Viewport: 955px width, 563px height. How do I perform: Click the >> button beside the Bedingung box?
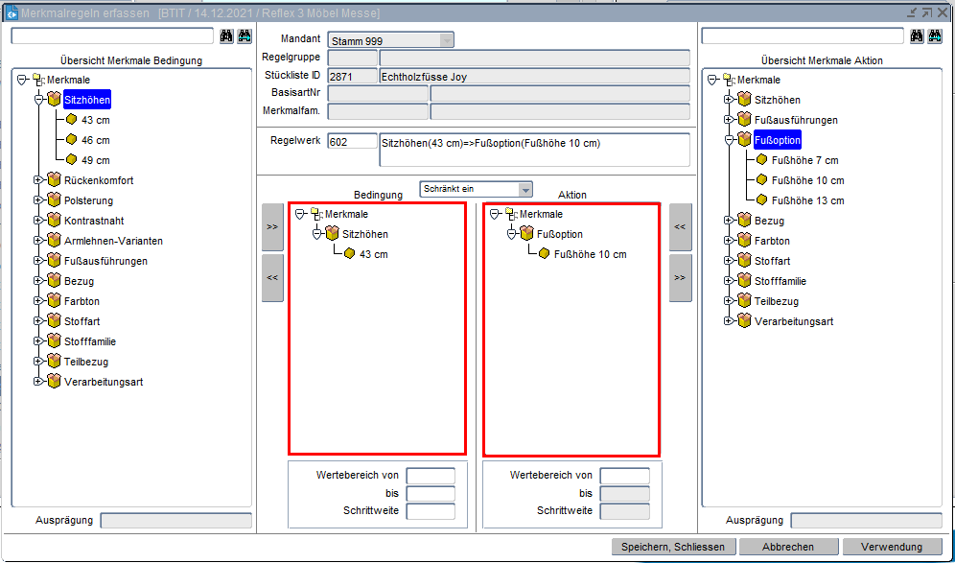point(272,226)
